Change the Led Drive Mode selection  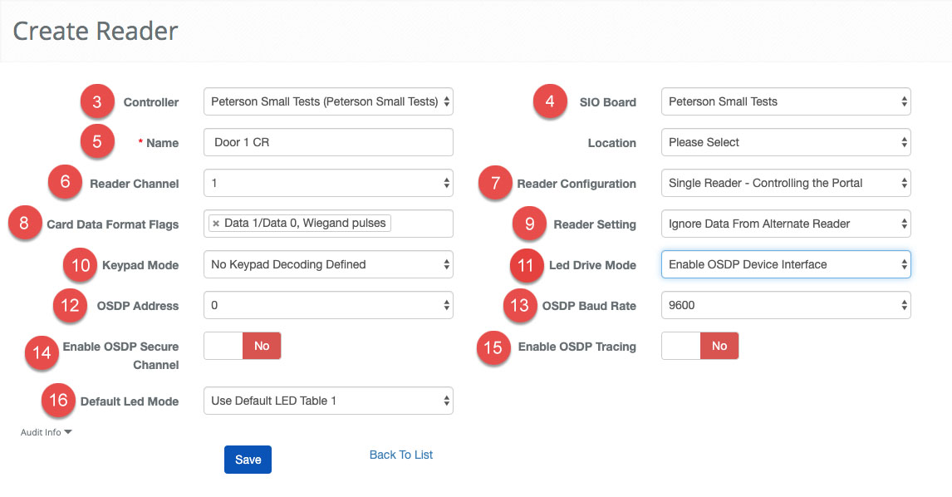click(x=786, y=264)
